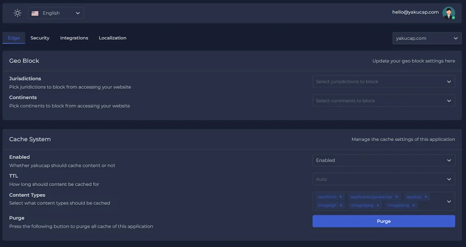Expand the Content Types list chevron
Screen dimensions: 466x247
click(449, 201)
